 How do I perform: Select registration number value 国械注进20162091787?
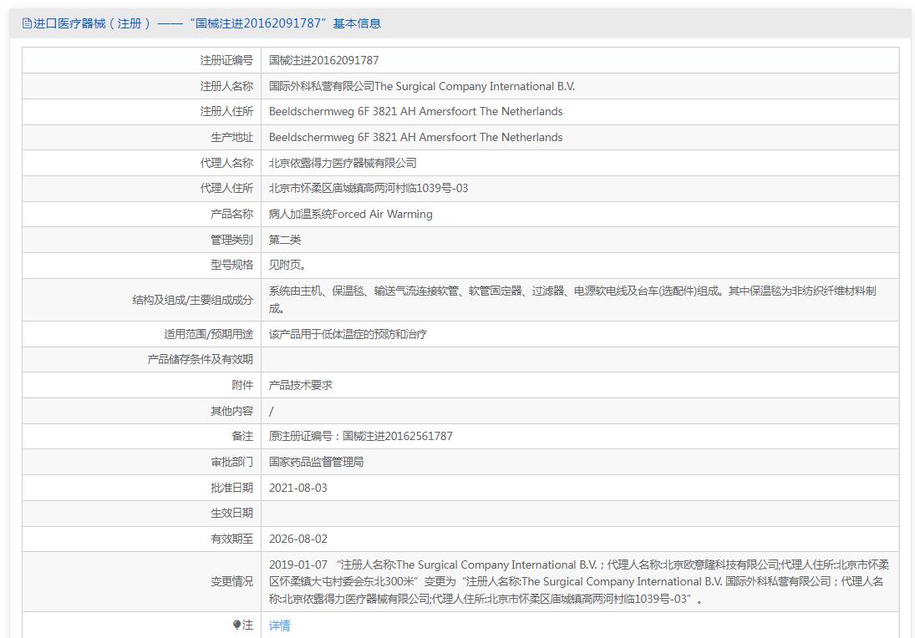pyautogui.click(x=324, y=61)
